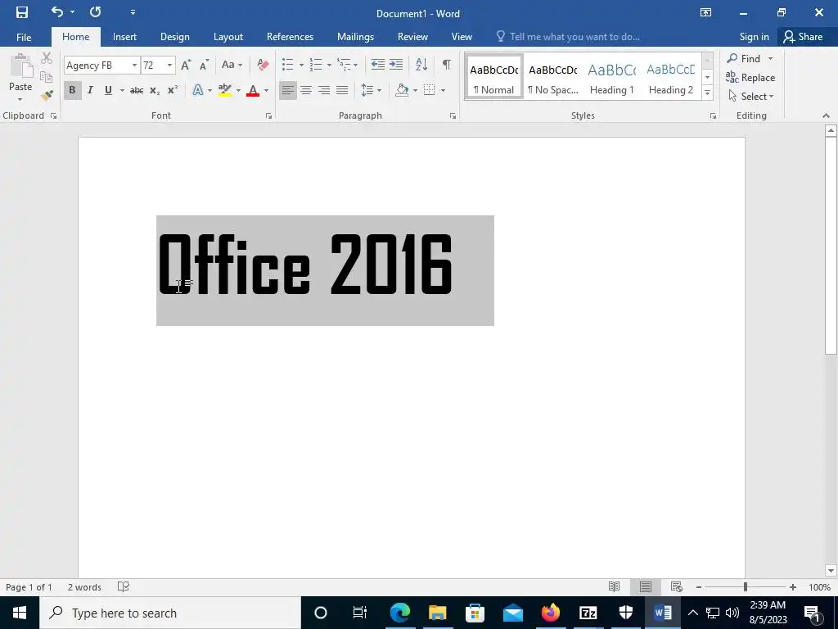
Task: Open the Find dropdown arrow
Action: [770, 58]
